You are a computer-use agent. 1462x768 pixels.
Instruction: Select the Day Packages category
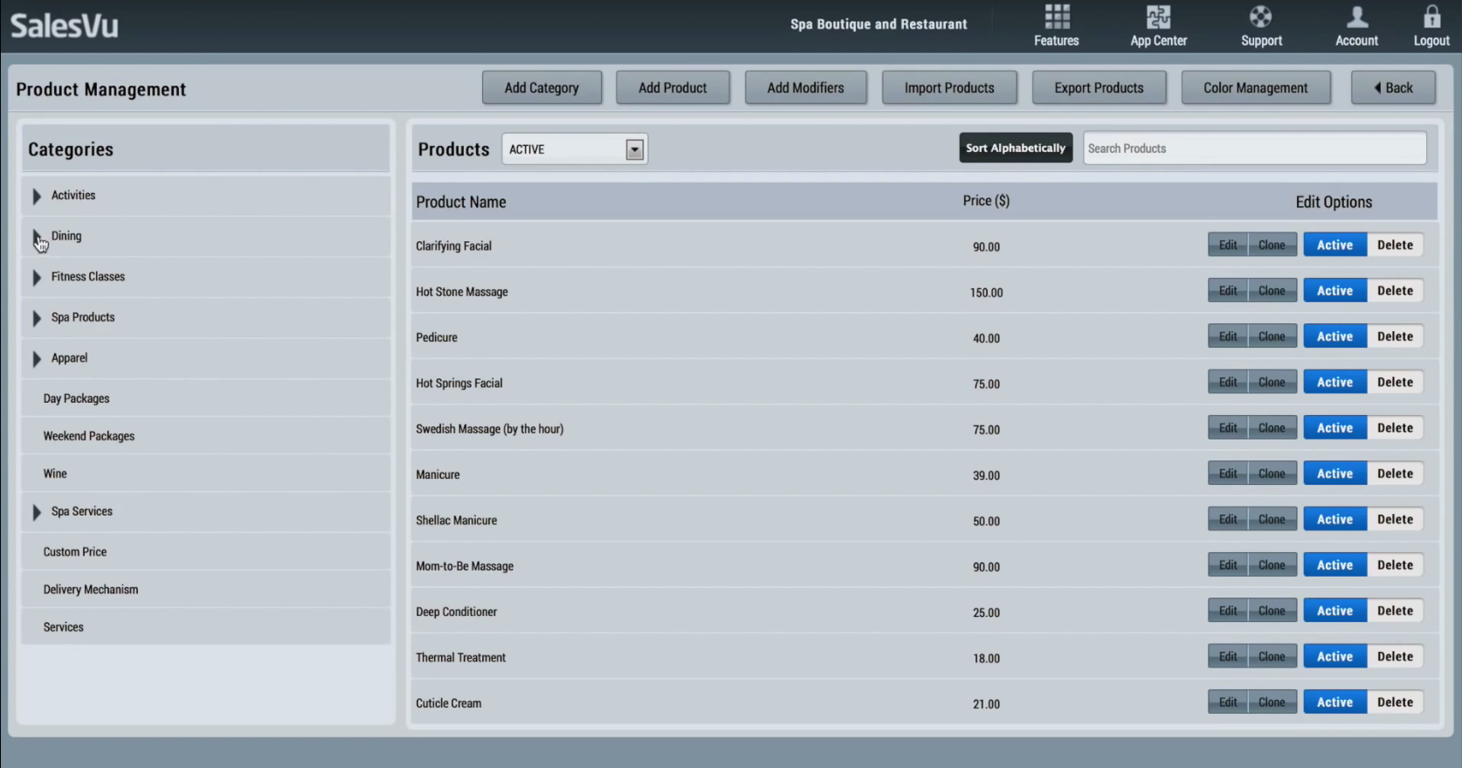pos(77,398)
